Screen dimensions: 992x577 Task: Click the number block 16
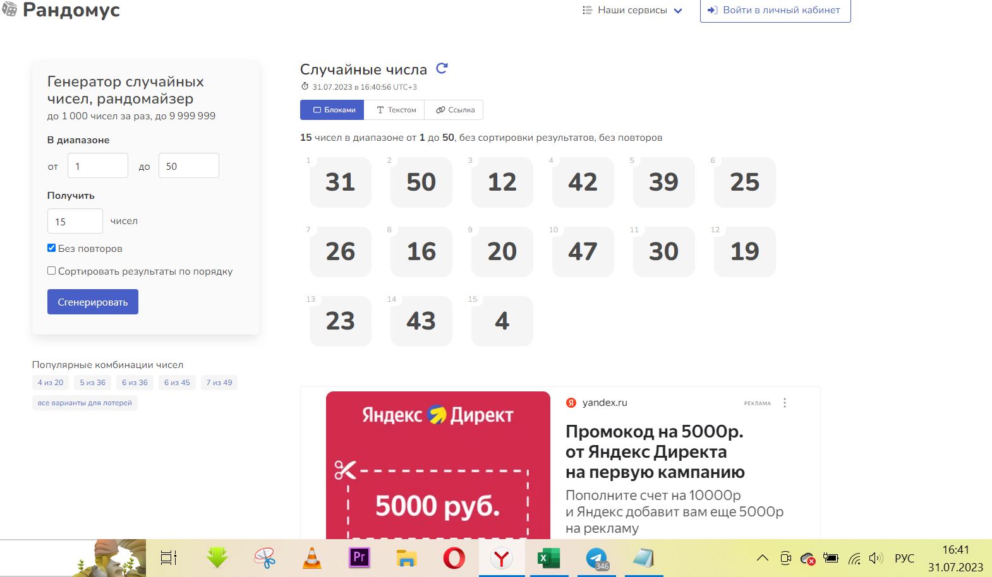421,251
